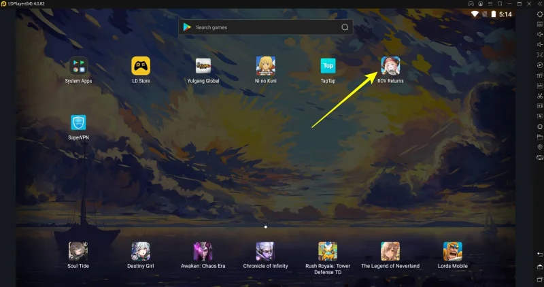
Task: Maximize the LDPlayer window
Action: (x=520, y=4)
